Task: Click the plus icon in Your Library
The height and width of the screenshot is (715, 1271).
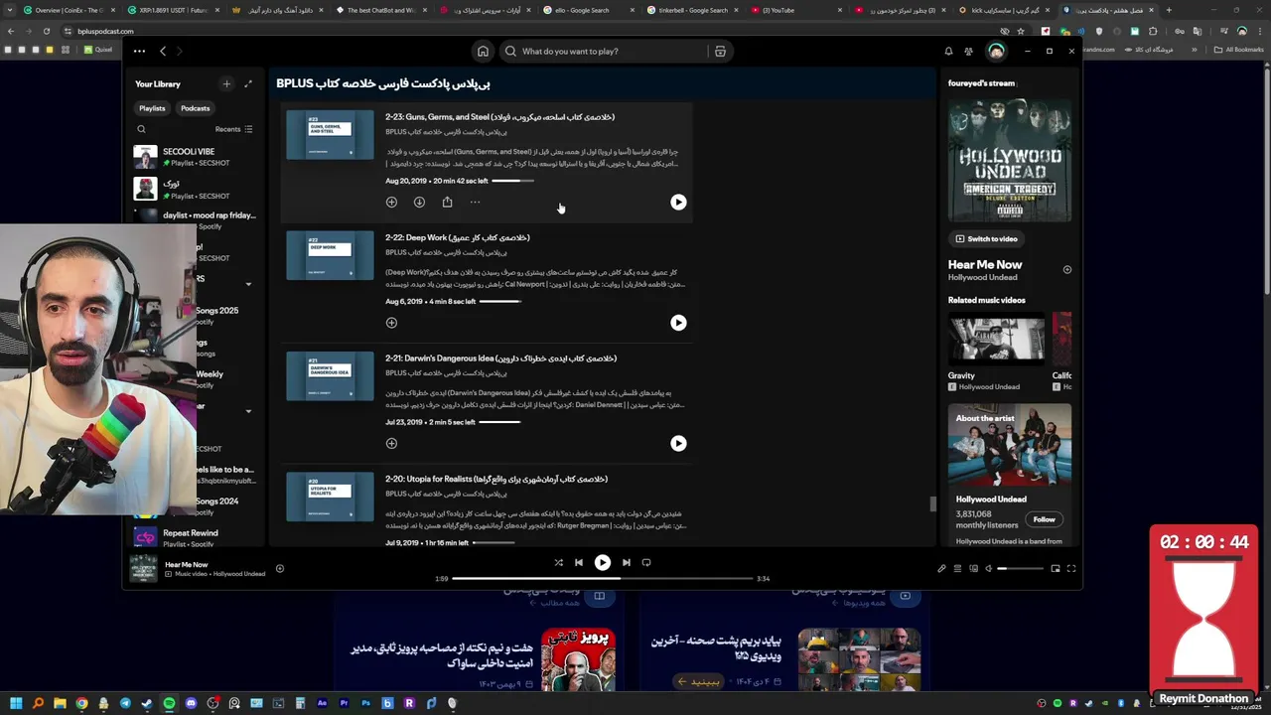Action: tap(226, 84)
